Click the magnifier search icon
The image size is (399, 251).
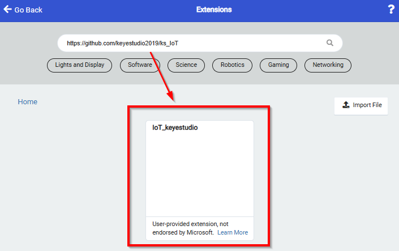coord(330,42)
